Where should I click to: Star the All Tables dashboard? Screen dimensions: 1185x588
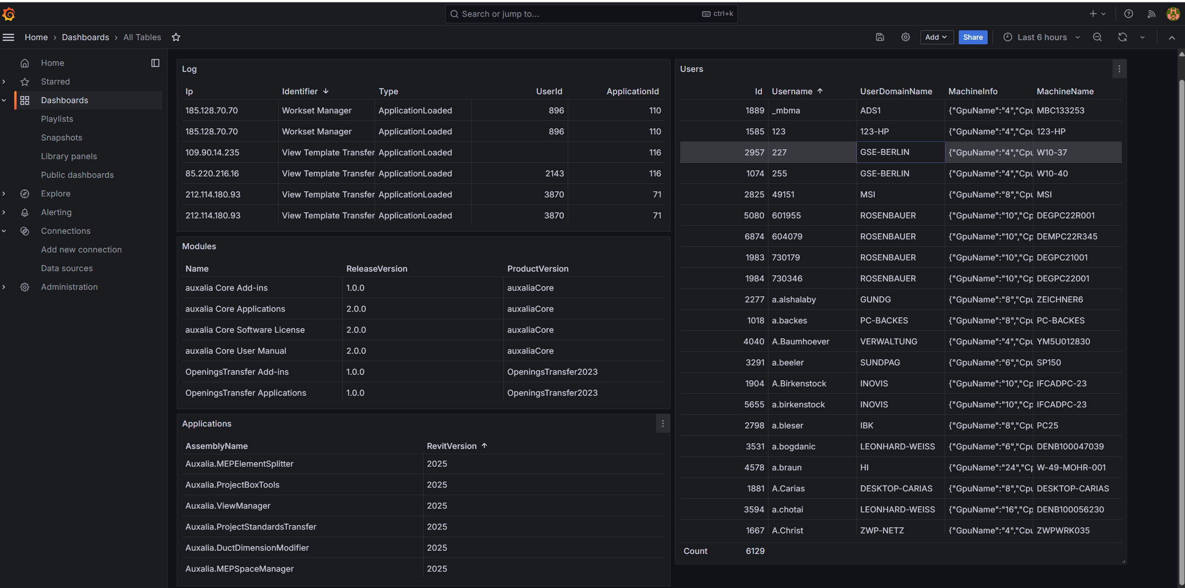176,37
